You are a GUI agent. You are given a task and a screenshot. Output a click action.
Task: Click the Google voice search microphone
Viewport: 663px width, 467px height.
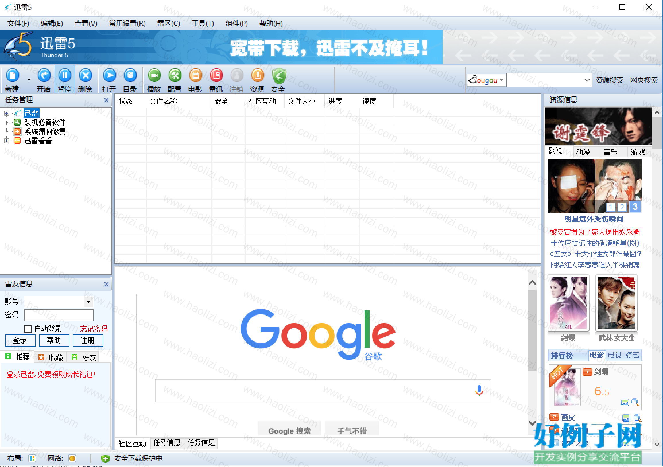click(479, 391)
